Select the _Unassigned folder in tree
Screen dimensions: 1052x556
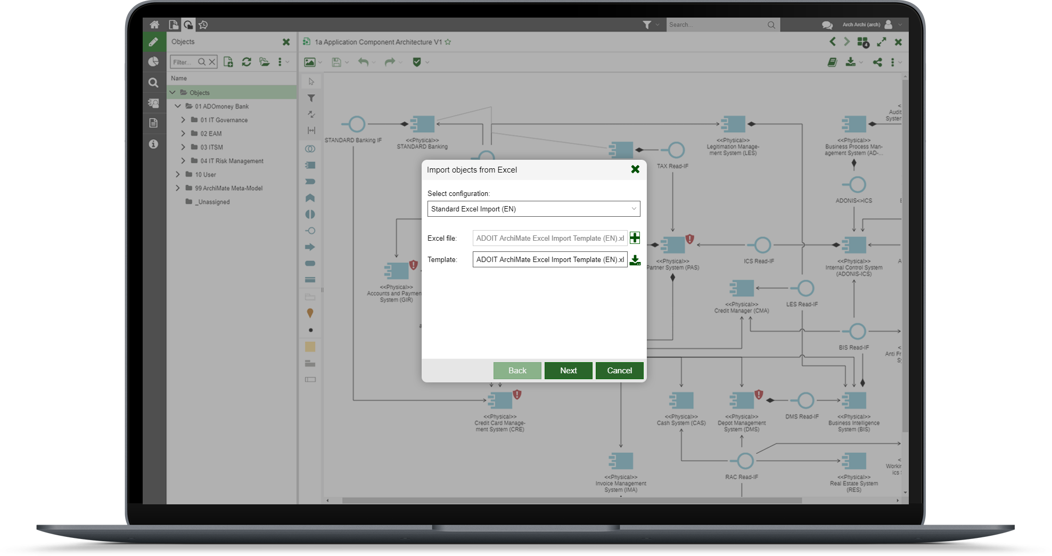coord(212,202)
